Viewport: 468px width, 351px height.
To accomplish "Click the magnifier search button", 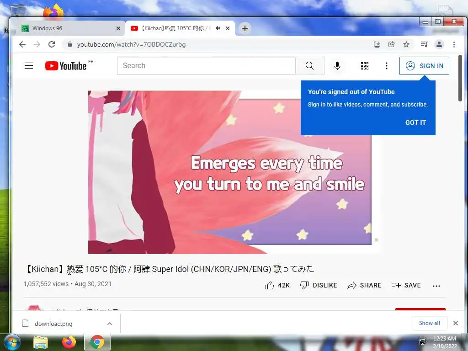I will (310, 66).
